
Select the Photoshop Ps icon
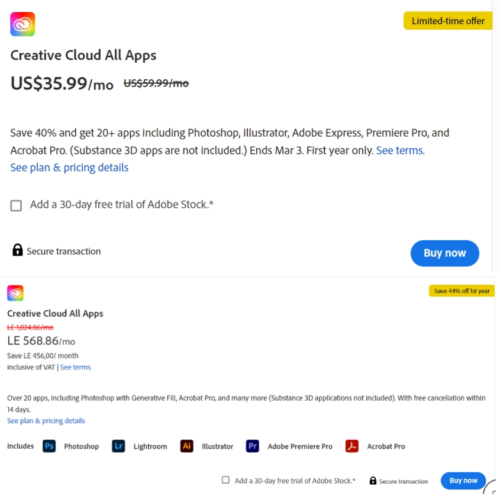(x=49, y=446)
